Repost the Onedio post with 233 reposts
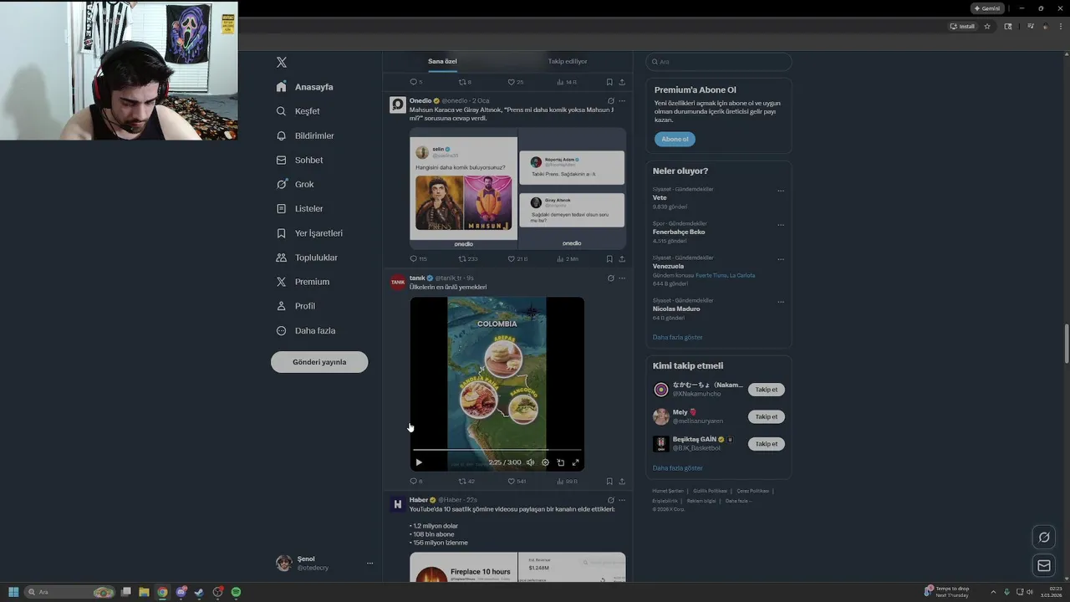 click(x=468, y=259)
